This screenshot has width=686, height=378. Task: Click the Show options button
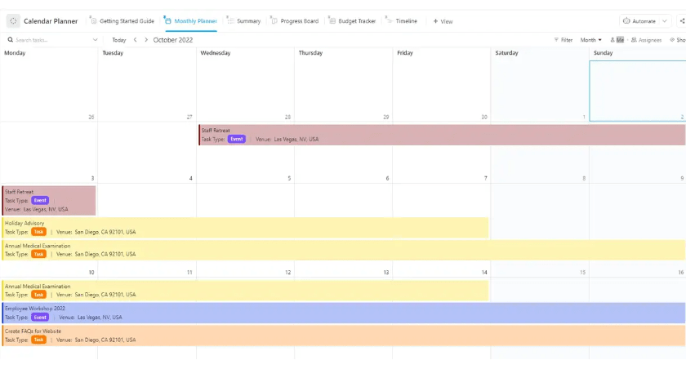pos(678,40)
